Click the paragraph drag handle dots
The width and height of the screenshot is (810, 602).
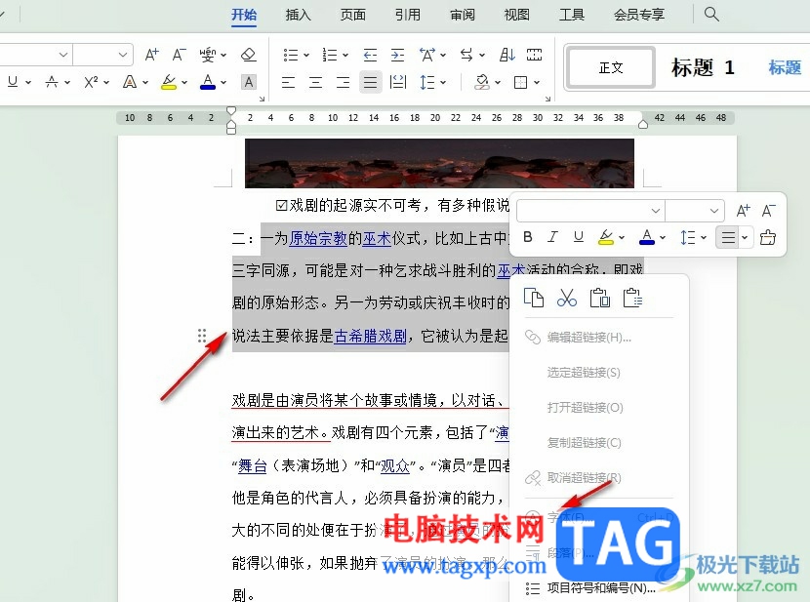202,336
